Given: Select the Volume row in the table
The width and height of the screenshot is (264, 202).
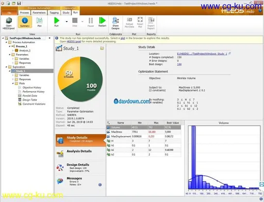Looking at the screenshot, I should 144,127.
